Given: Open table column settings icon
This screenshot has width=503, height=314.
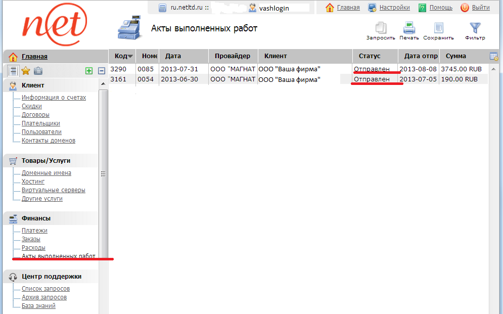Looking at the screenshot, I should point(494,56).
